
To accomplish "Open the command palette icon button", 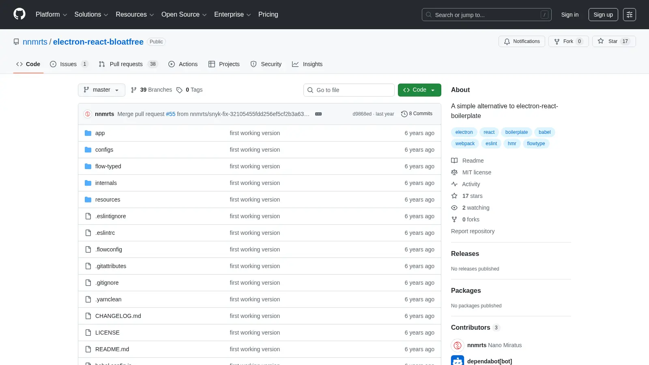I will pyautogui.click(x=630, y=15).
